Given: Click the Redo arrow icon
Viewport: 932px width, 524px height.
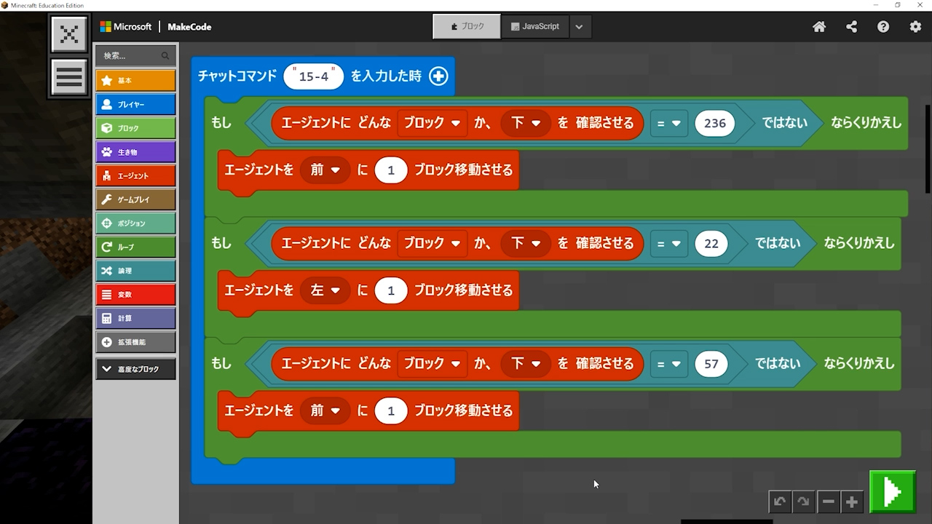Looking at the screenshot, I should coord(803,501).
